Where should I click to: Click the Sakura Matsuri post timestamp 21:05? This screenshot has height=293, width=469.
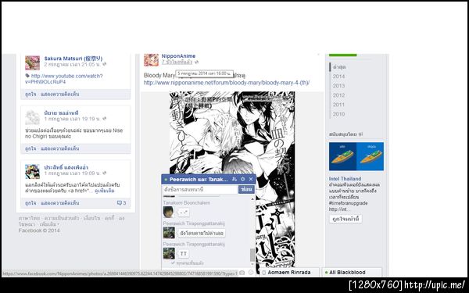click(73, 64)
